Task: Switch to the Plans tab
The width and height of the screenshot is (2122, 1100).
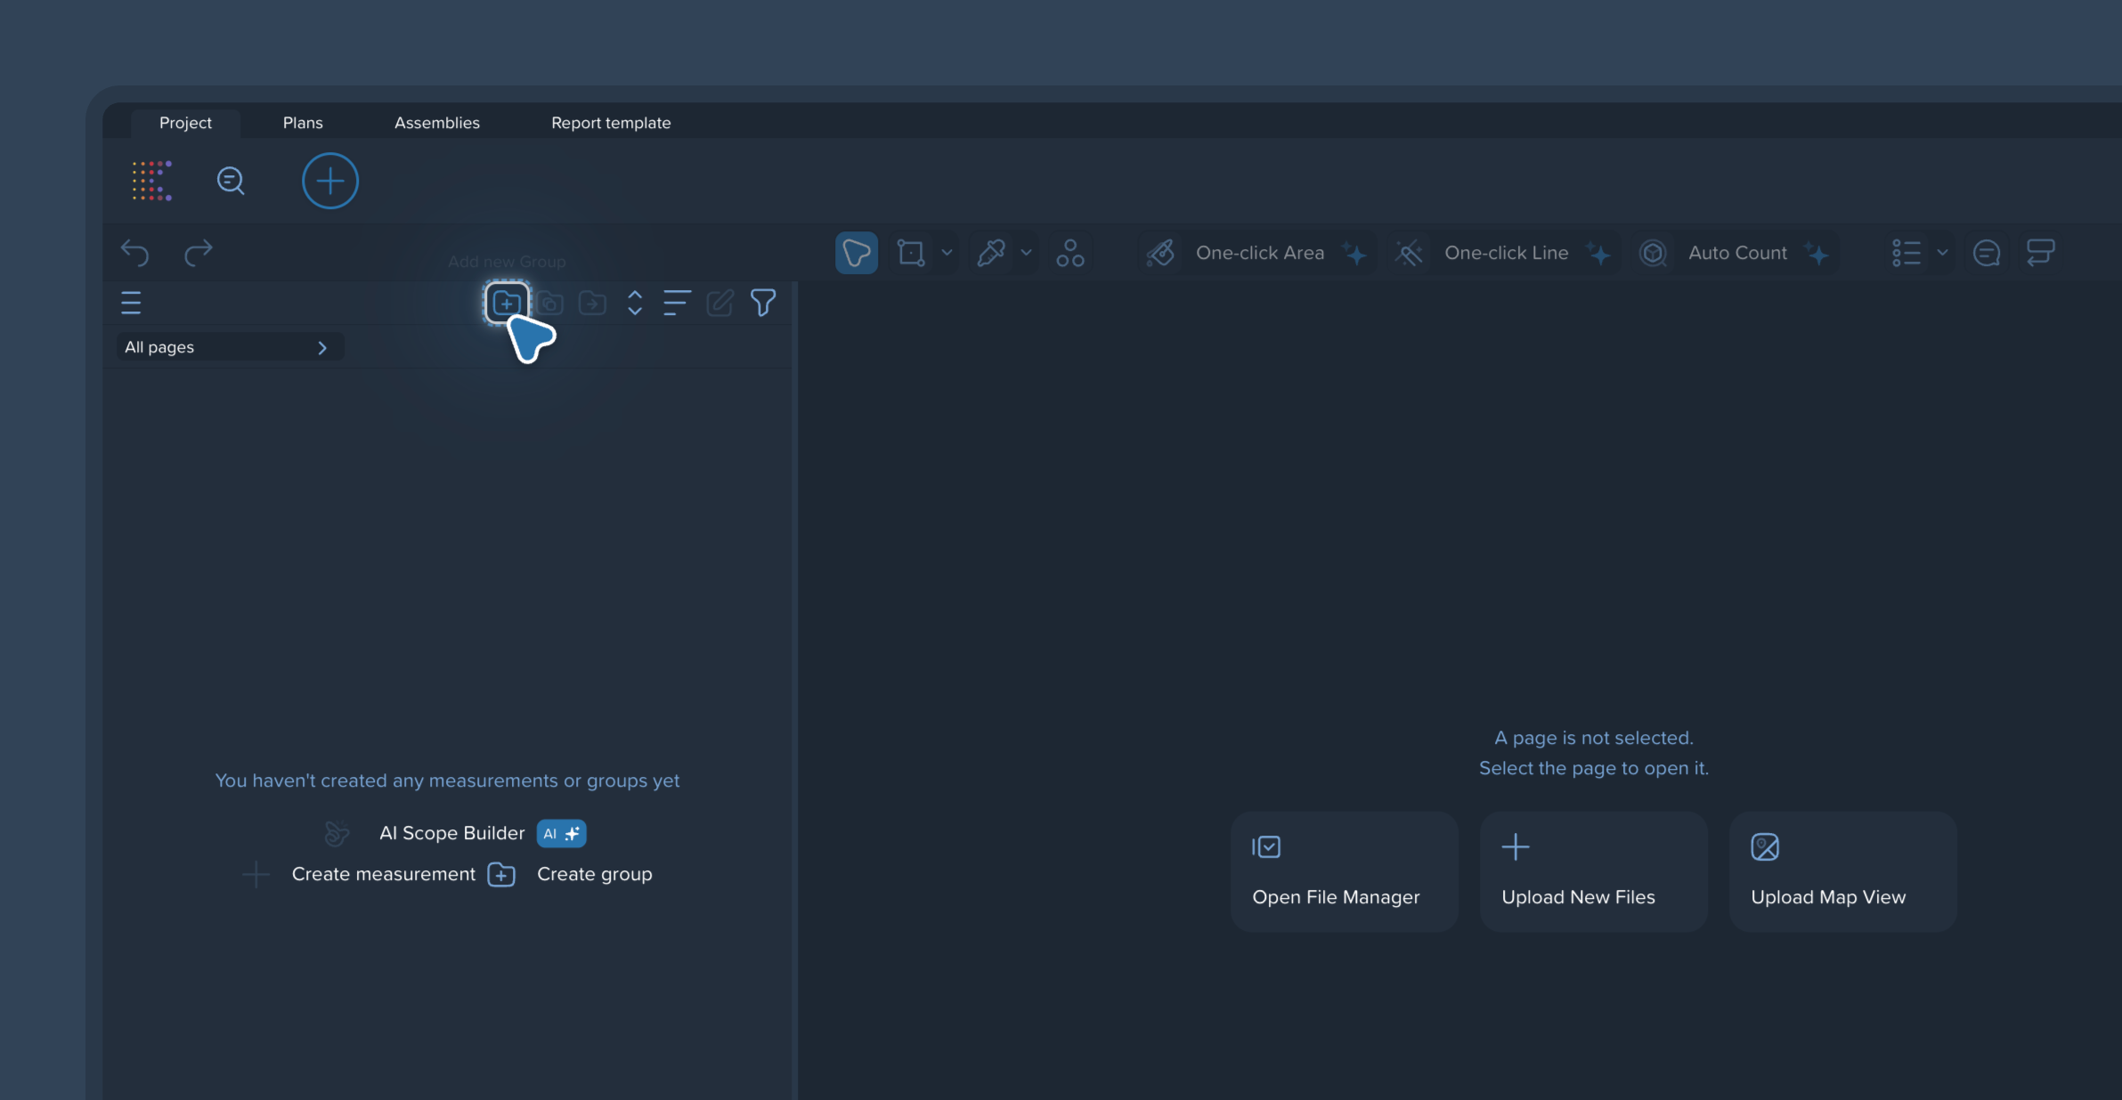Action: [303, 123]
